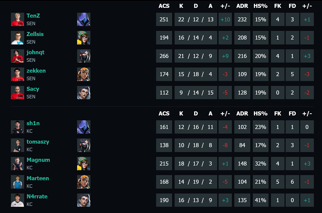Click Zellsis's Killjoy agent icon
The image size is (322, 213).
pyautogui.click(x=84, y=38)
